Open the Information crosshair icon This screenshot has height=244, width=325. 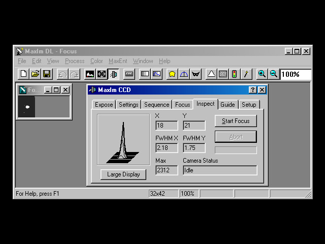(x=102, y=74)
